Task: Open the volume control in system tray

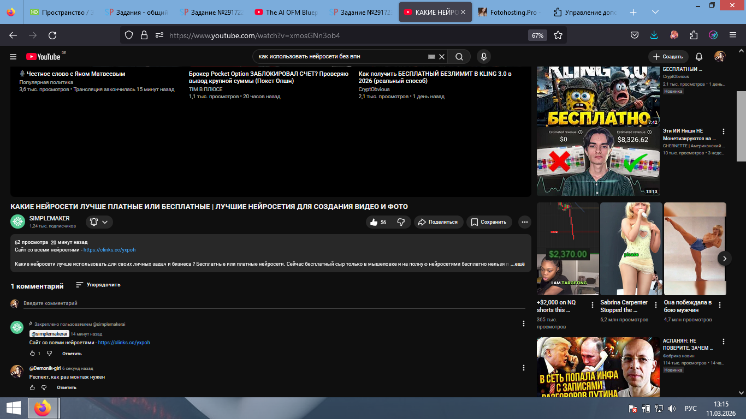Action: (x=672, y=408)
